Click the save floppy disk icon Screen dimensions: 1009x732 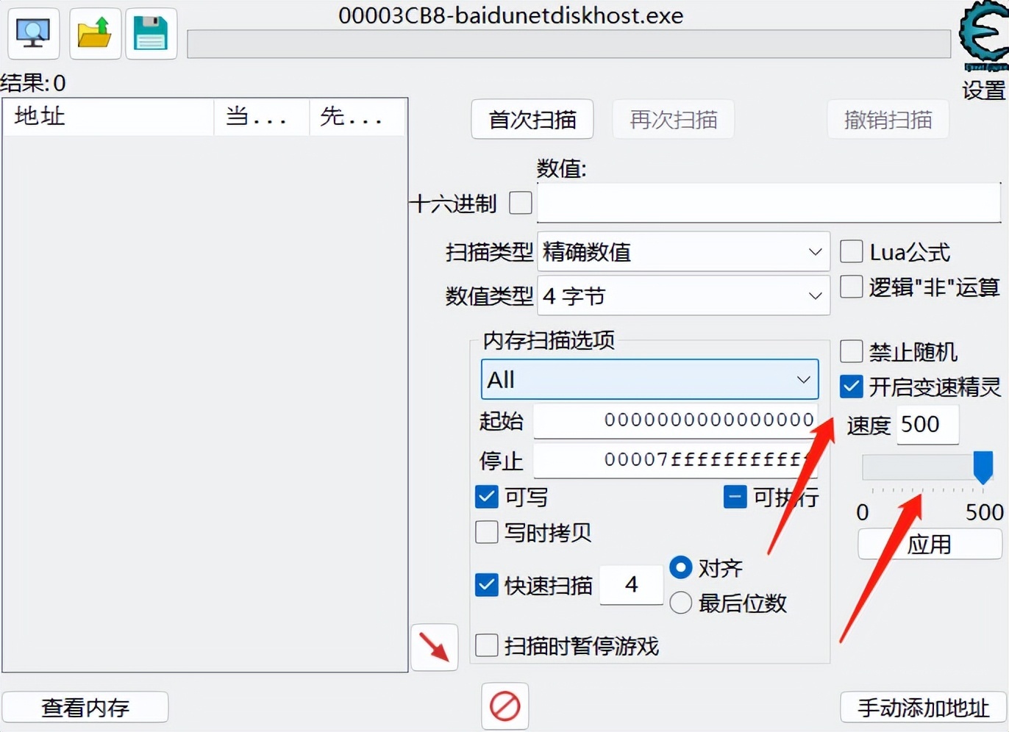point(151,34)
